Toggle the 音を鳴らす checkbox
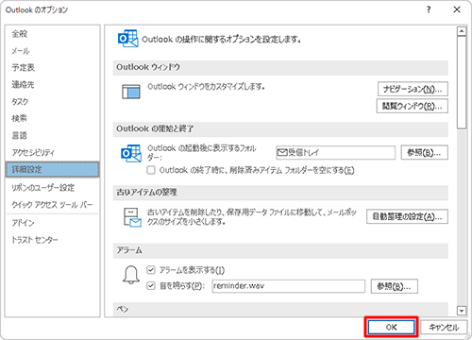The image size is (472, 340). 151,286
